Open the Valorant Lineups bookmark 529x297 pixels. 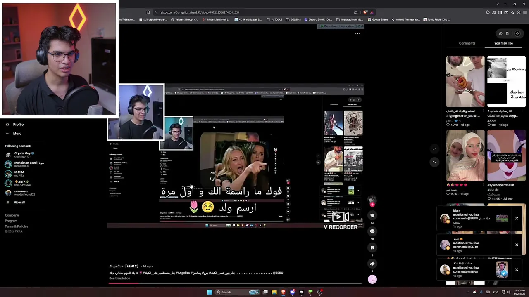(x=185, y=19)
